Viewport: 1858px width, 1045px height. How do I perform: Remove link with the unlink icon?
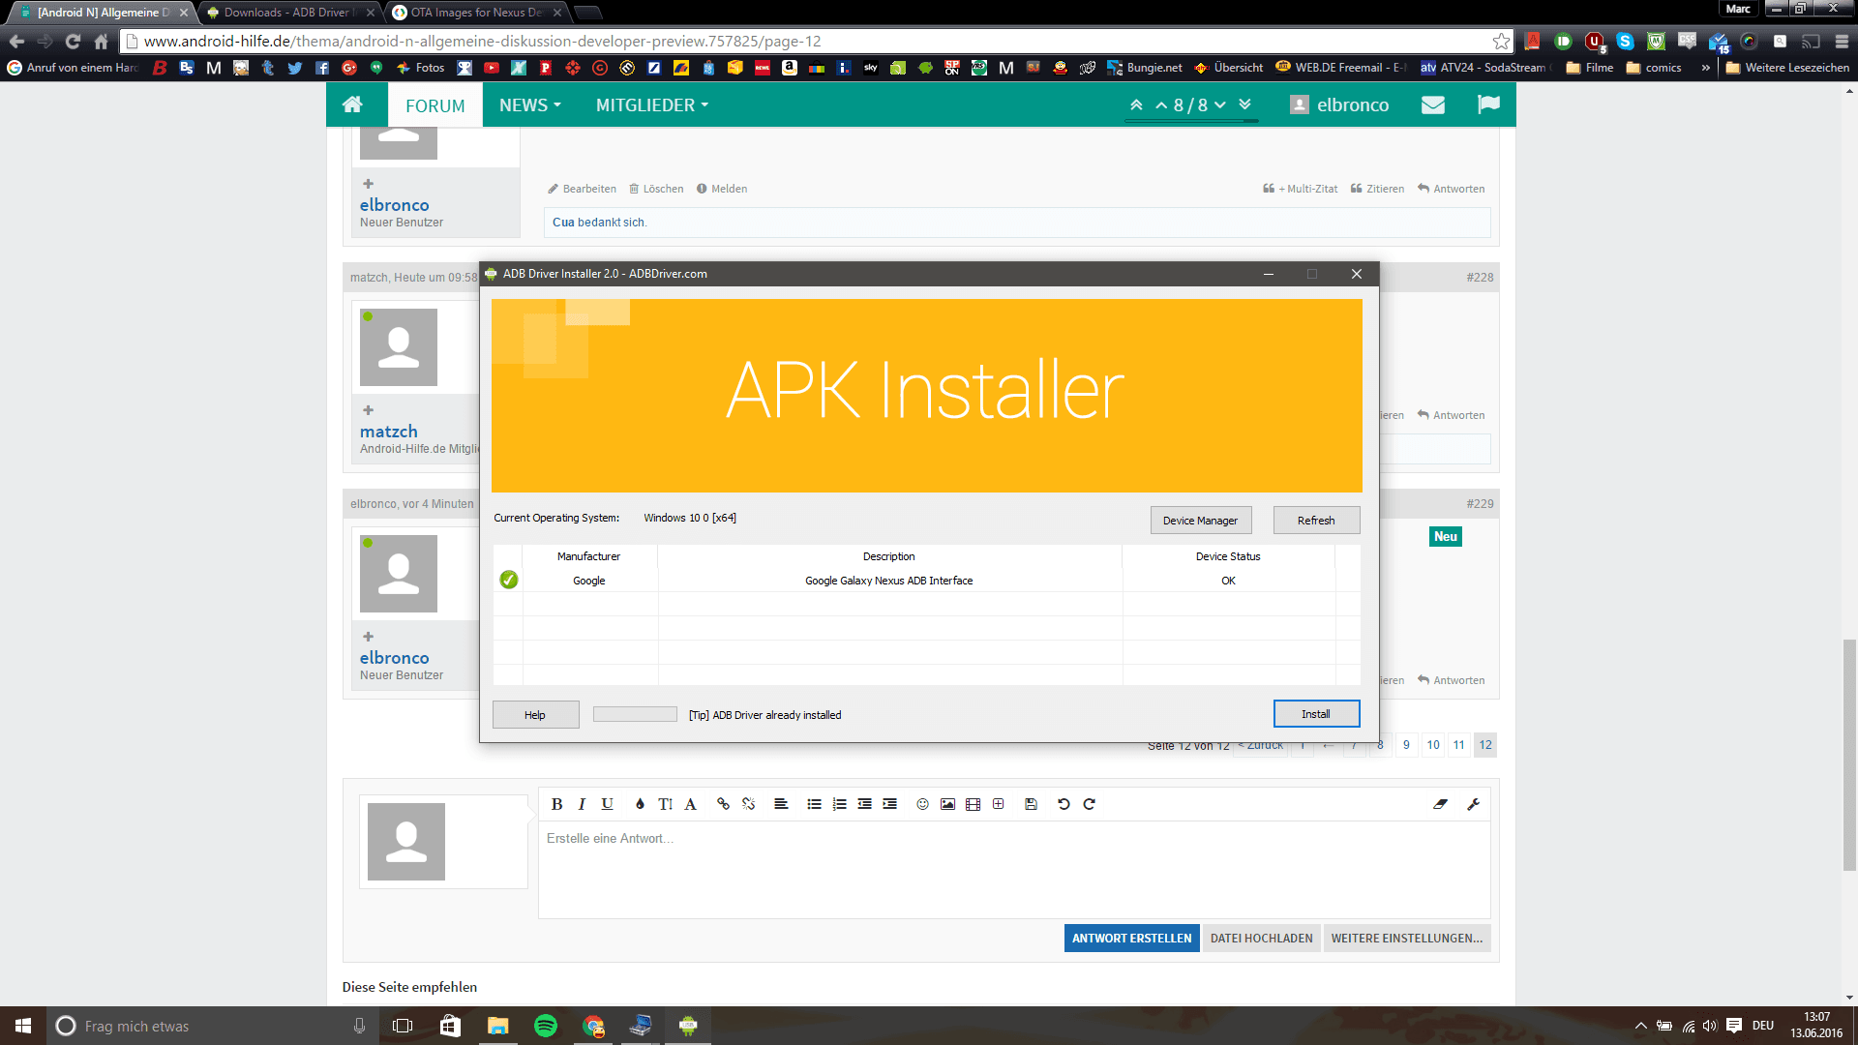tap(748, 804)
